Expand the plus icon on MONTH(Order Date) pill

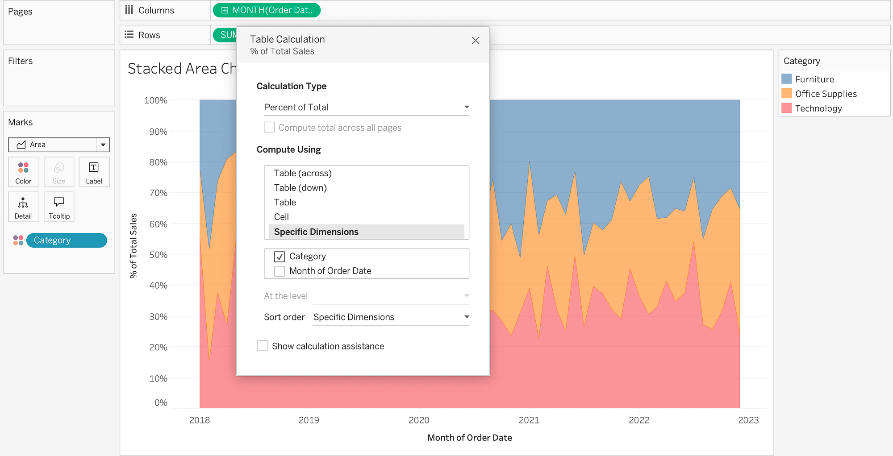pyautogui.click(x=225, y=10)
